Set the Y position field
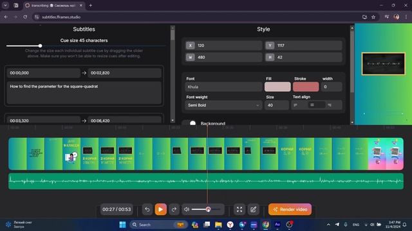The image size is (412, 231). pyautogui.click(x=303, y=46)
